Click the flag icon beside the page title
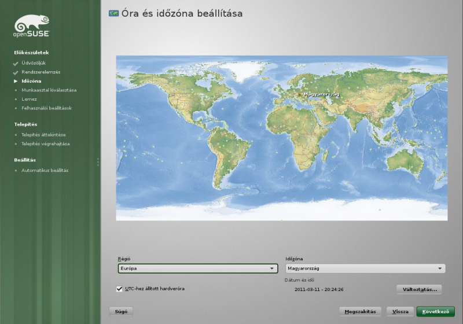The width and height of the screenshot is (463, 324). tap(114, 13)
